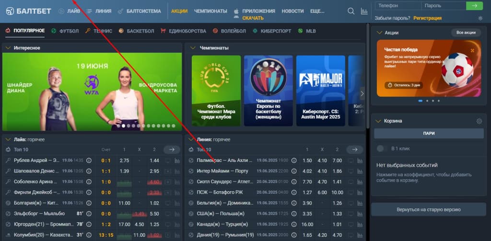Open the ЛИНИЯ navigation item
The image size is (491, 241).
coord(99,11)
